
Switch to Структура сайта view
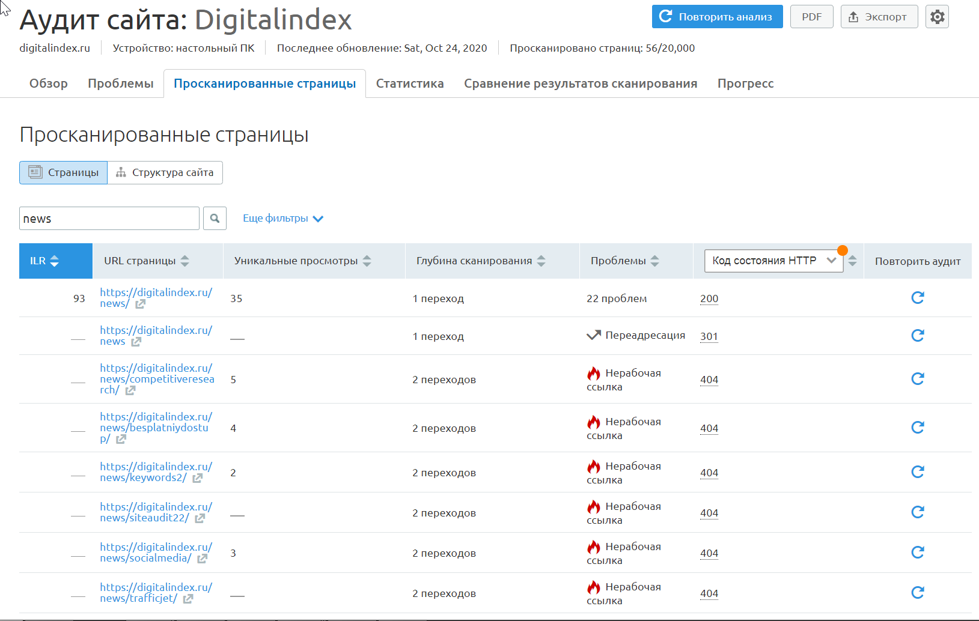coord(165,172)
